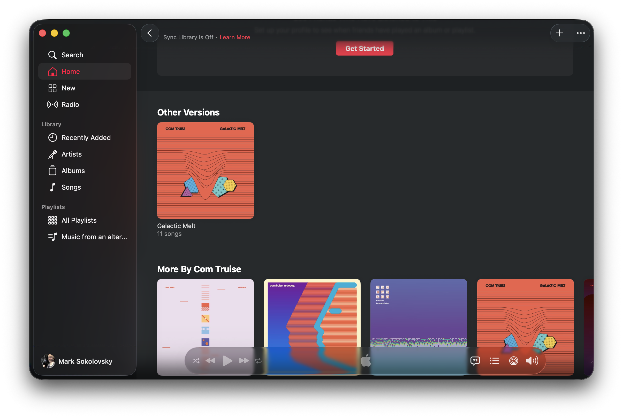The width and height of the screenshot is (623, 418).
Task: Open Recently Added library section
Action: coord(86,137)
